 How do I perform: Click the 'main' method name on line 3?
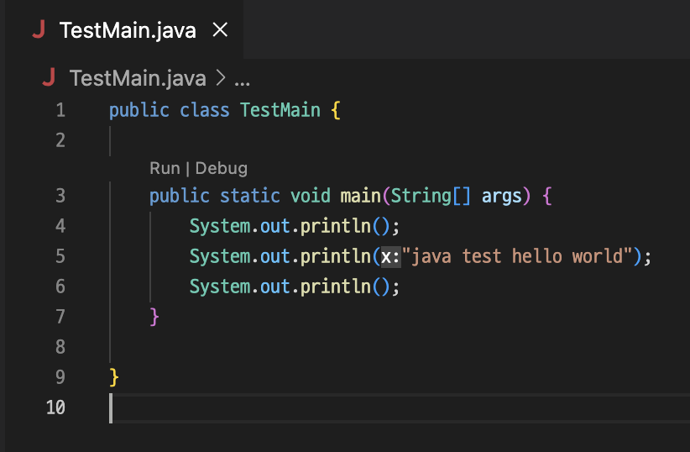click(x=360, y=196)
